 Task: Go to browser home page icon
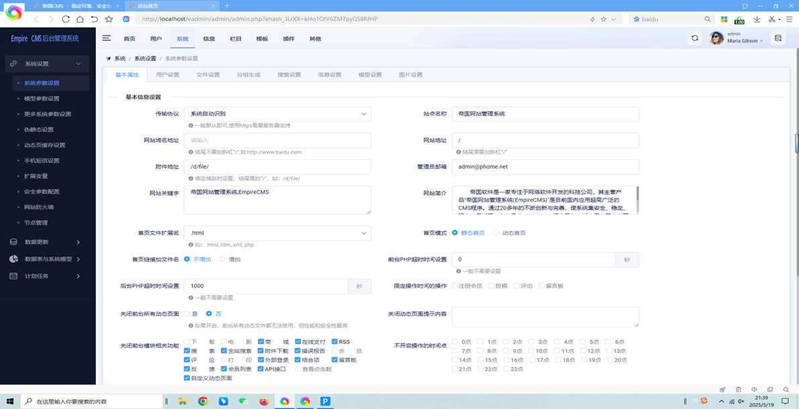(79, 19)
